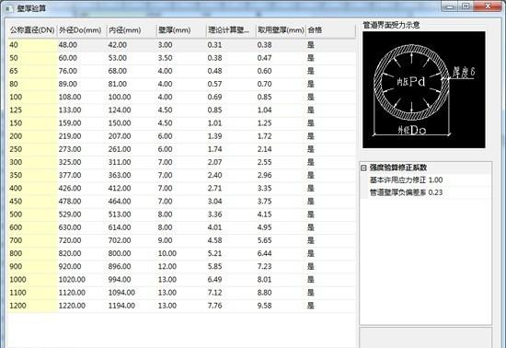506x348 pixels.
Task: Select the DN 1100 cell
Action: (32, 293)
